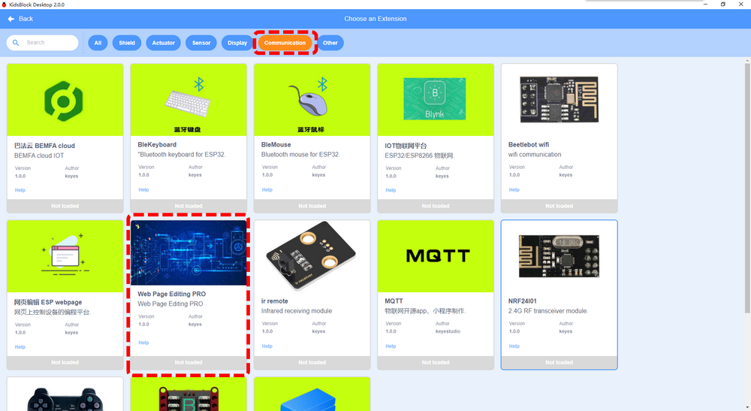Open Help link for MQTT
751x411 pixels.
391,346
